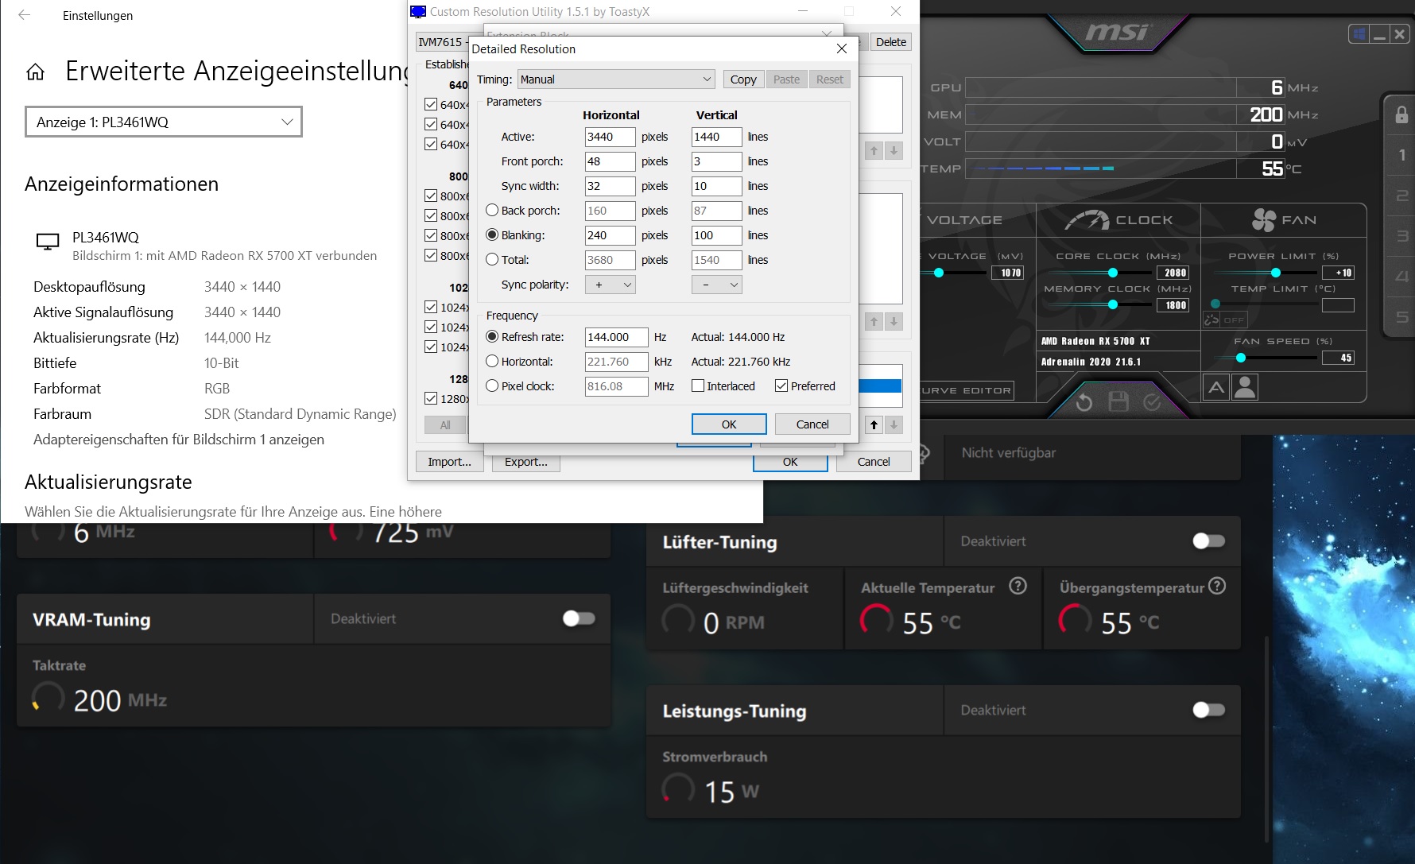
Task: Click the fan icon in the FAN section header
Action: click(x=1263, y=219)
